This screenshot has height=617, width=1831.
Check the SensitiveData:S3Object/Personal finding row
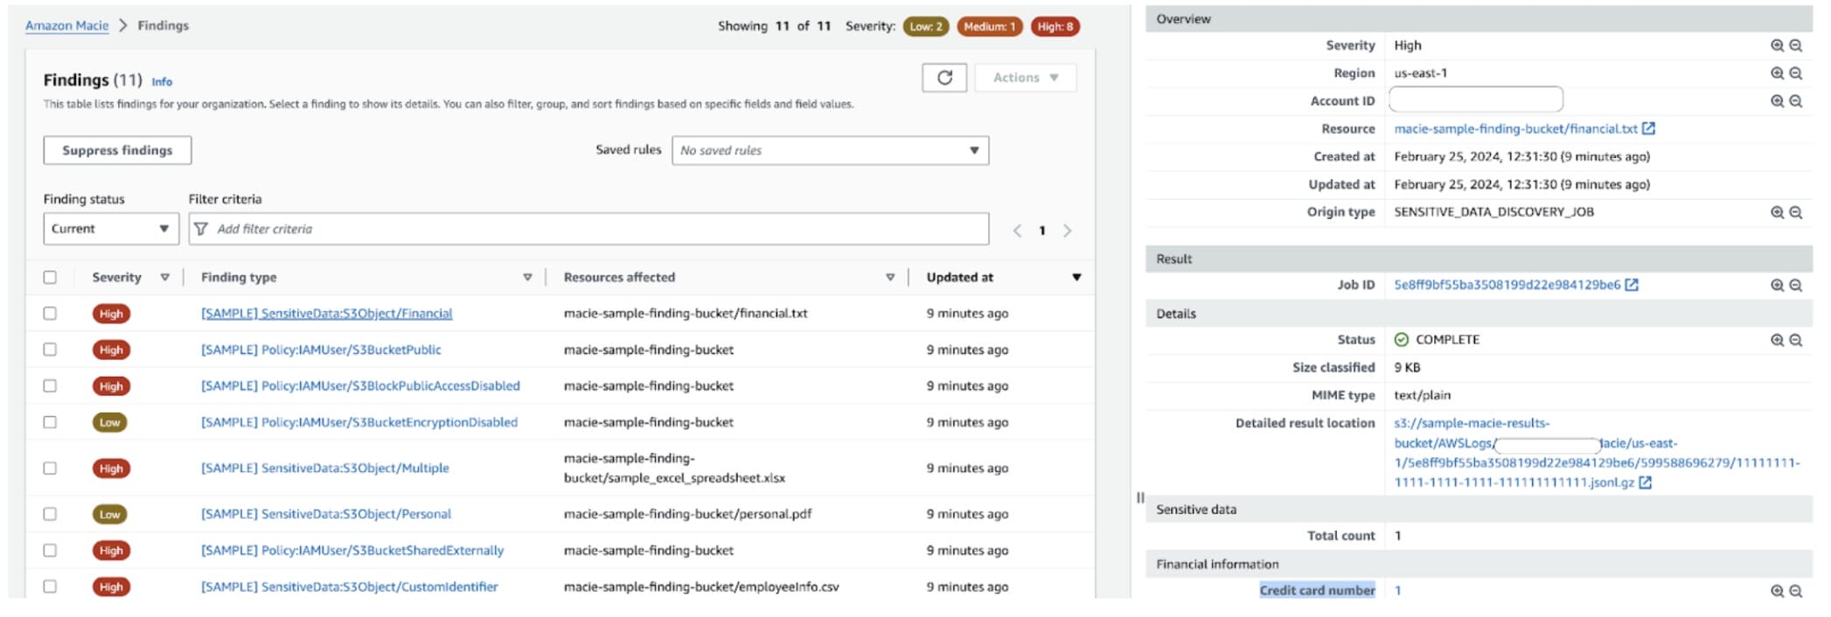pos(50,514)
